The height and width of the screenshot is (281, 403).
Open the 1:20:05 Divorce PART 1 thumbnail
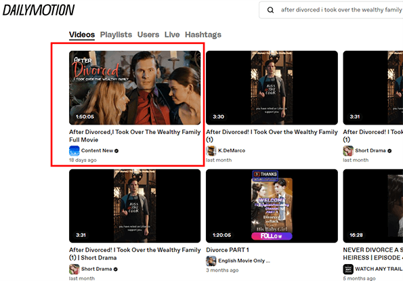(272, 206)
